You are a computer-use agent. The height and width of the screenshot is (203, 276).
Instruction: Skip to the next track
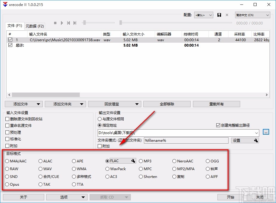point(75,23)
